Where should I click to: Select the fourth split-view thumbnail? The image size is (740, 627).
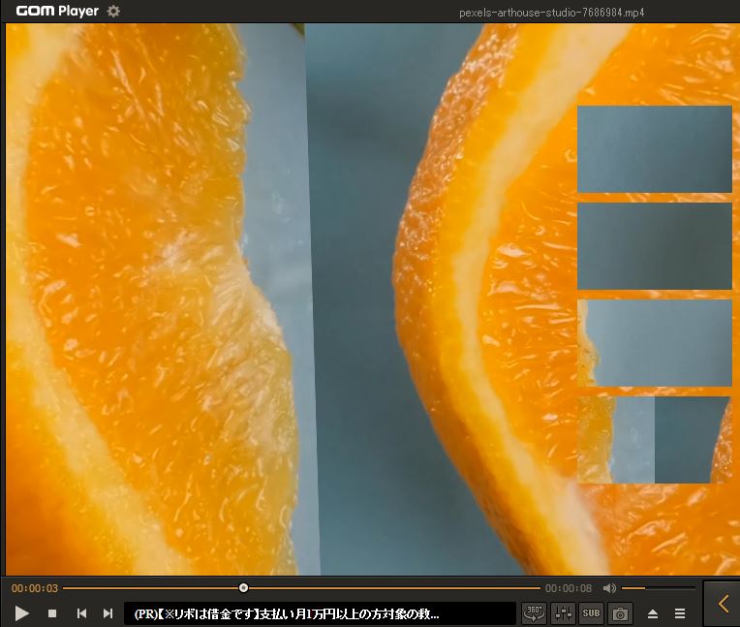655,440
